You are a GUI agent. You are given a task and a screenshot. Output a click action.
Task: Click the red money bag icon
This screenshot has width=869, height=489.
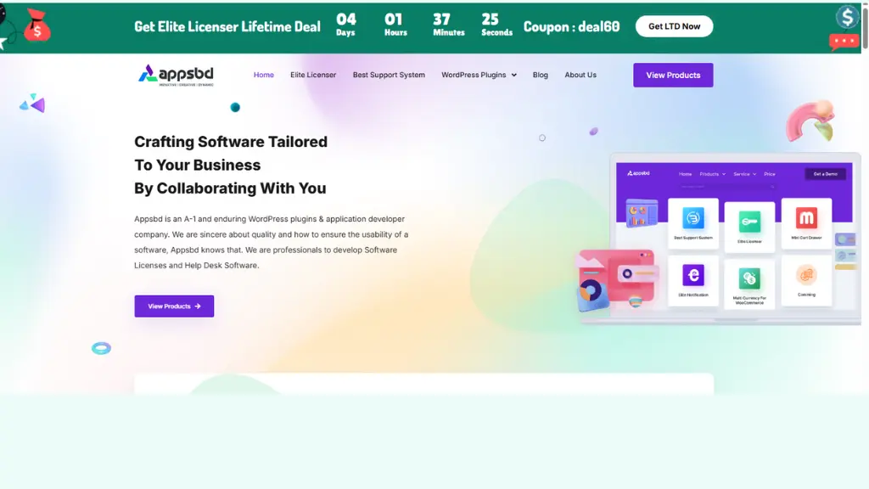pyautogui.click(x=37, y=25)
